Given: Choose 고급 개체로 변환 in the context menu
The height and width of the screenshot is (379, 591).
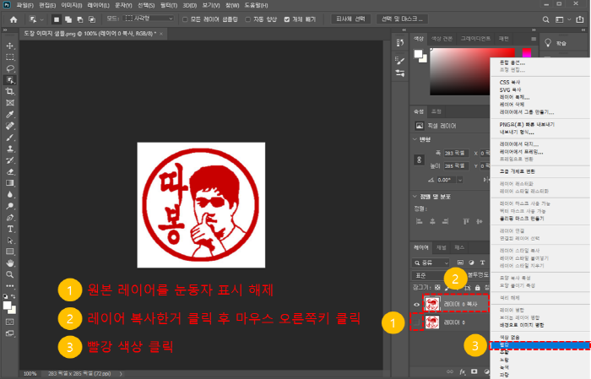Looking at the screenshot, I should coord(517,171).
